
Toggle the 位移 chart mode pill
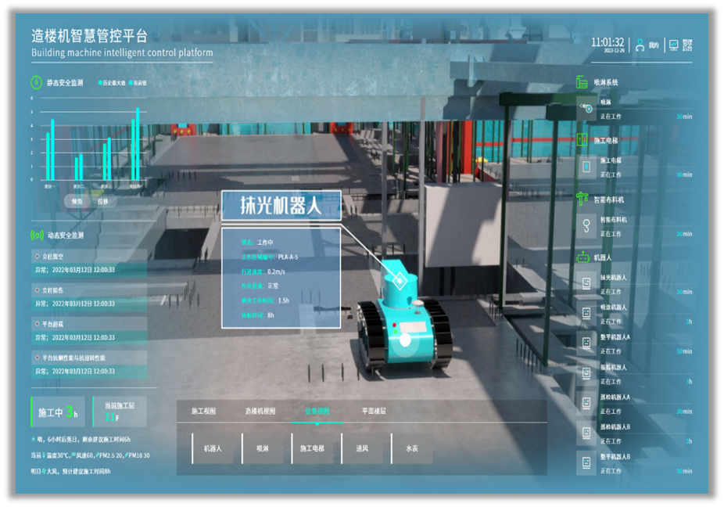pos(103,201)
